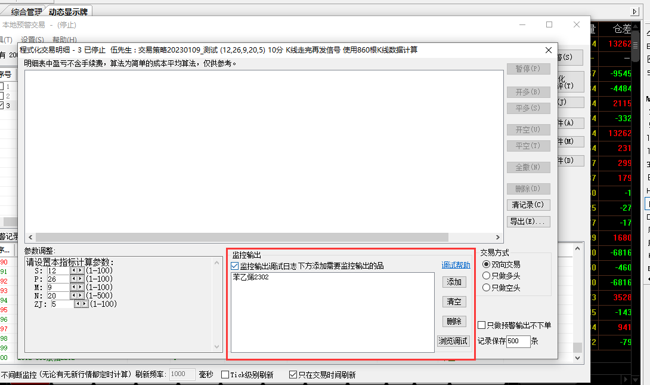
Task: Decrease the M parameter with its left arrow
Action: coord(74,287)
